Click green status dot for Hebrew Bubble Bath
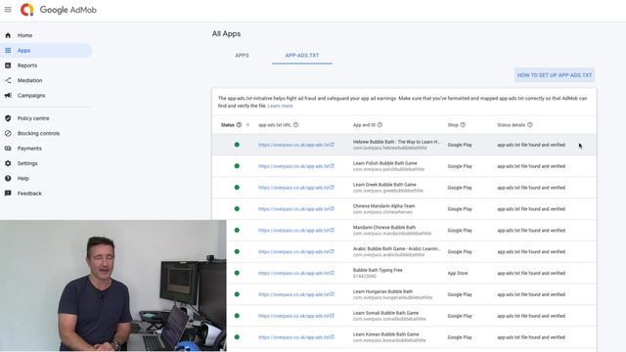This screenshot has width=626, height=352. point(237,145)
